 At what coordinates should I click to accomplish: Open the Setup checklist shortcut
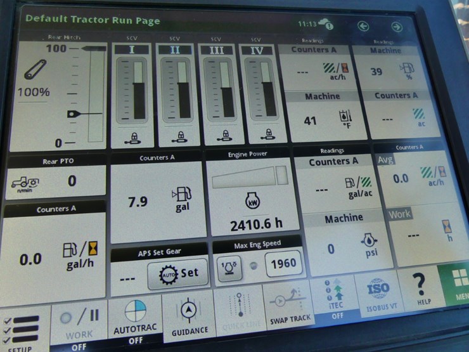pos(23,330)
